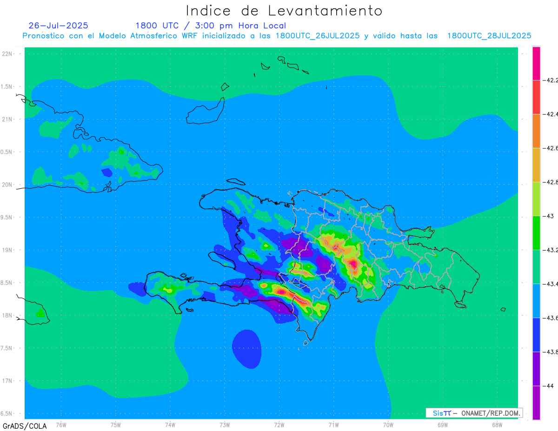Click the legend value "-43.6"

(551, 318)
